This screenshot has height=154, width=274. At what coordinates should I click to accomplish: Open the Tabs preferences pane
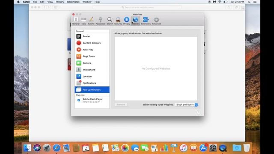click(x=83, y=21)
